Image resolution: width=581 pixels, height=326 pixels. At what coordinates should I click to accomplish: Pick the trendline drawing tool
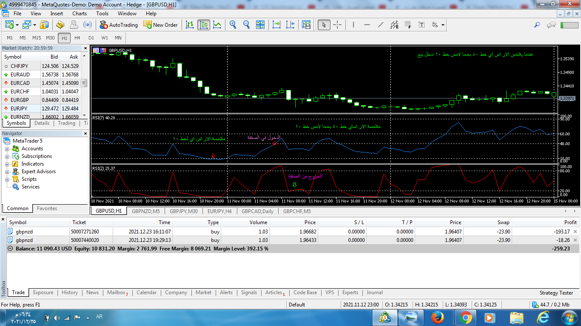pos(381,25)
